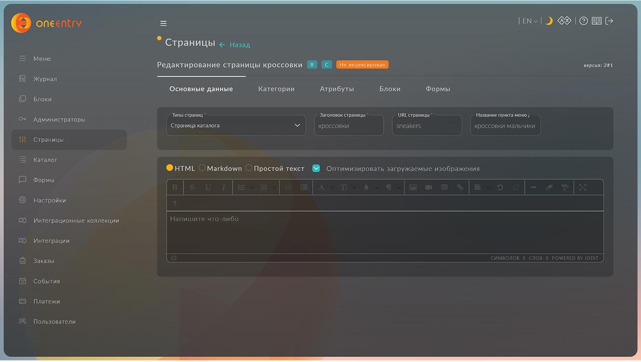Screen dimensions: 641x362
Task: Redo the editor action
Action: (x=516, y=187)
